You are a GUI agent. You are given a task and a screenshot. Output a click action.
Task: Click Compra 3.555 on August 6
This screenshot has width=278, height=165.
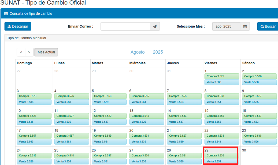pos(147,96)
